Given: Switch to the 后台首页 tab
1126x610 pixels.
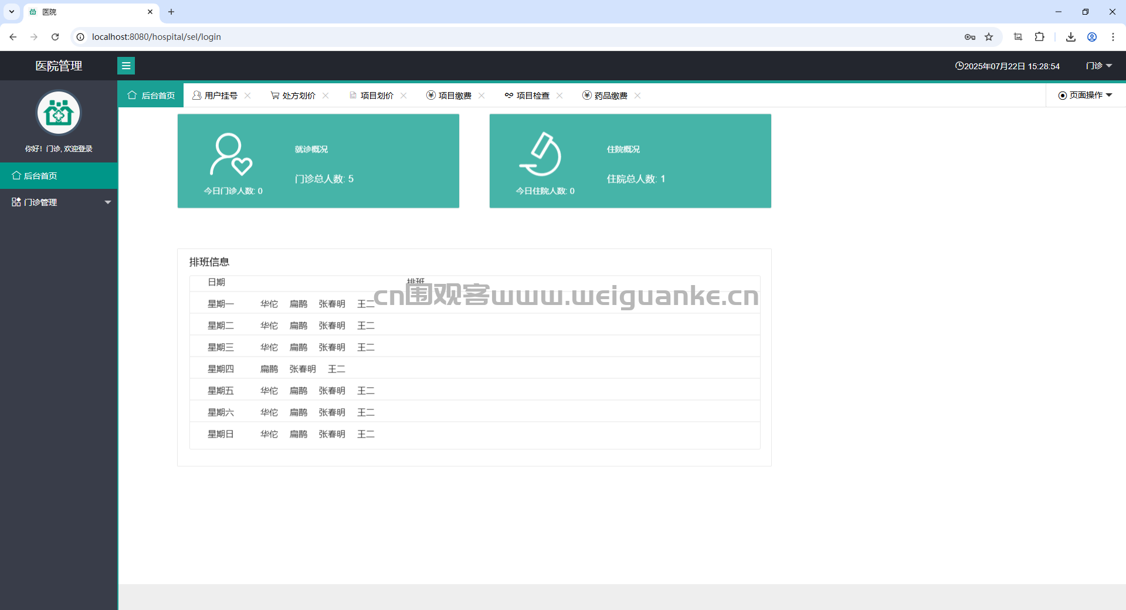Looking at the screenshot, I should [151, 95].
